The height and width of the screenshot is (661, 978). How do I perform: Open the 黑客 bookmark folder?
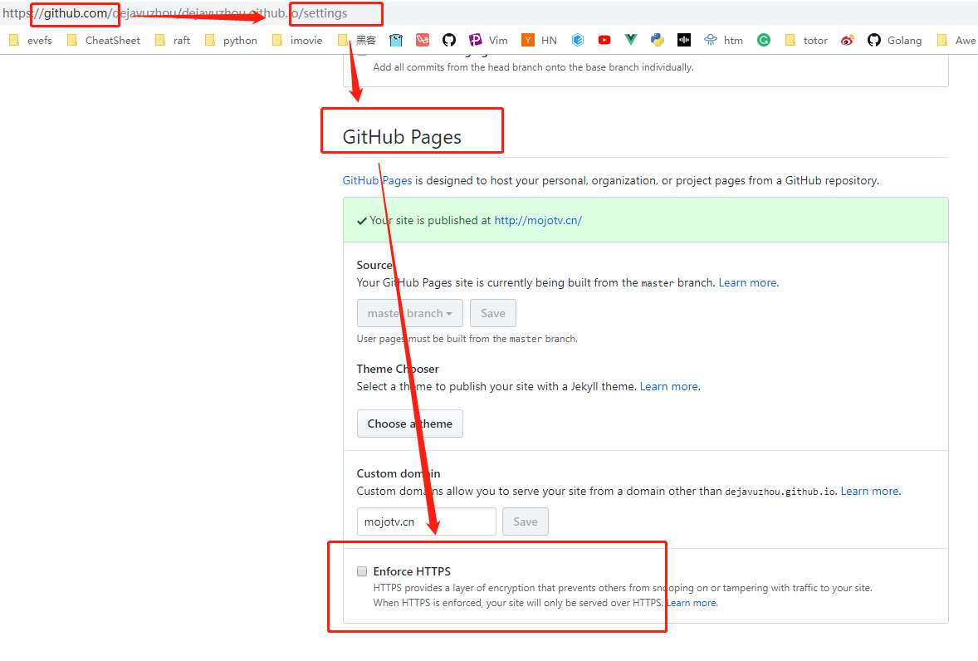click(357, 41)
